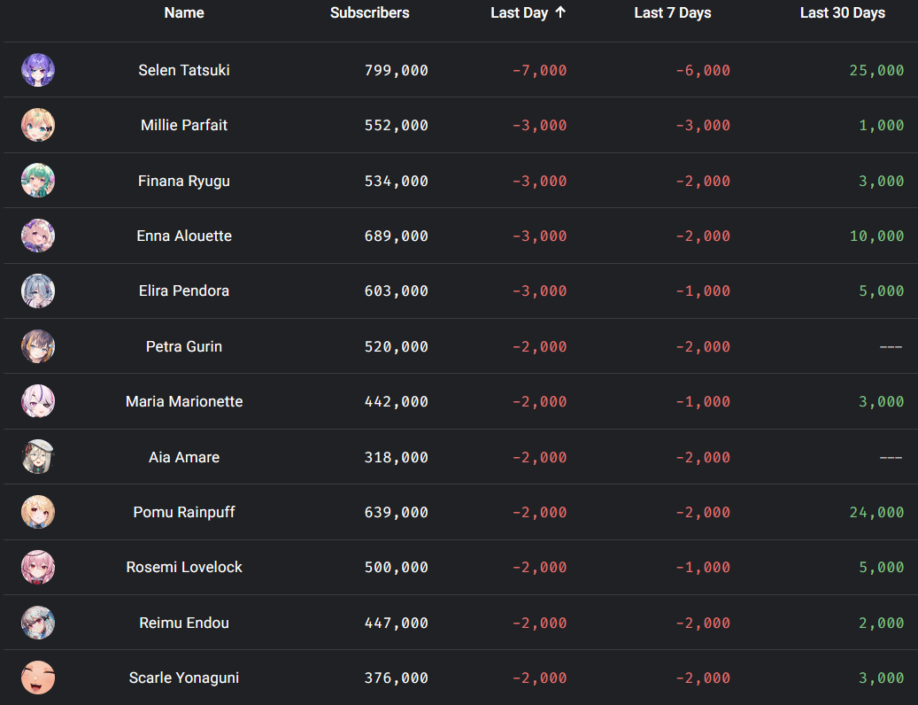Open Elira Pendora's avatar image
918x705 pixels.
pyautogui.click(x=38, y=291)
